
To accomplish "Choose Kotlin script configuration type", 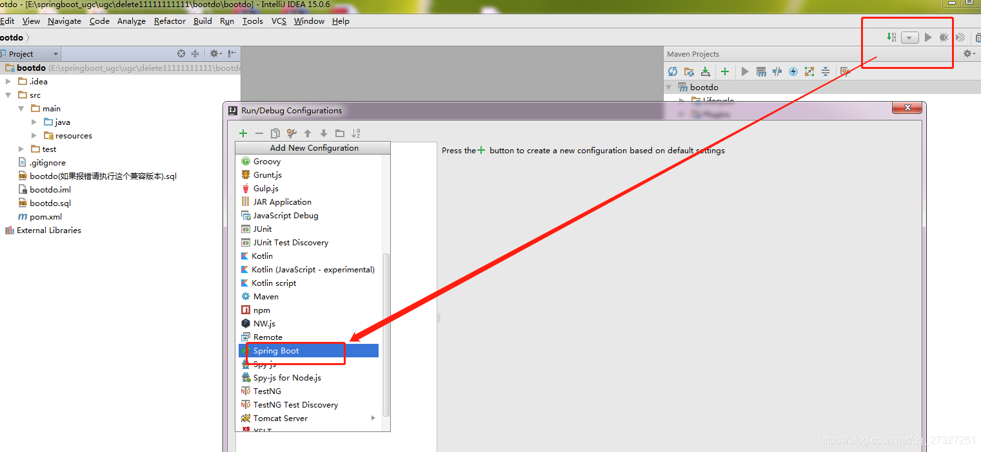I will [x=308, y=283].
